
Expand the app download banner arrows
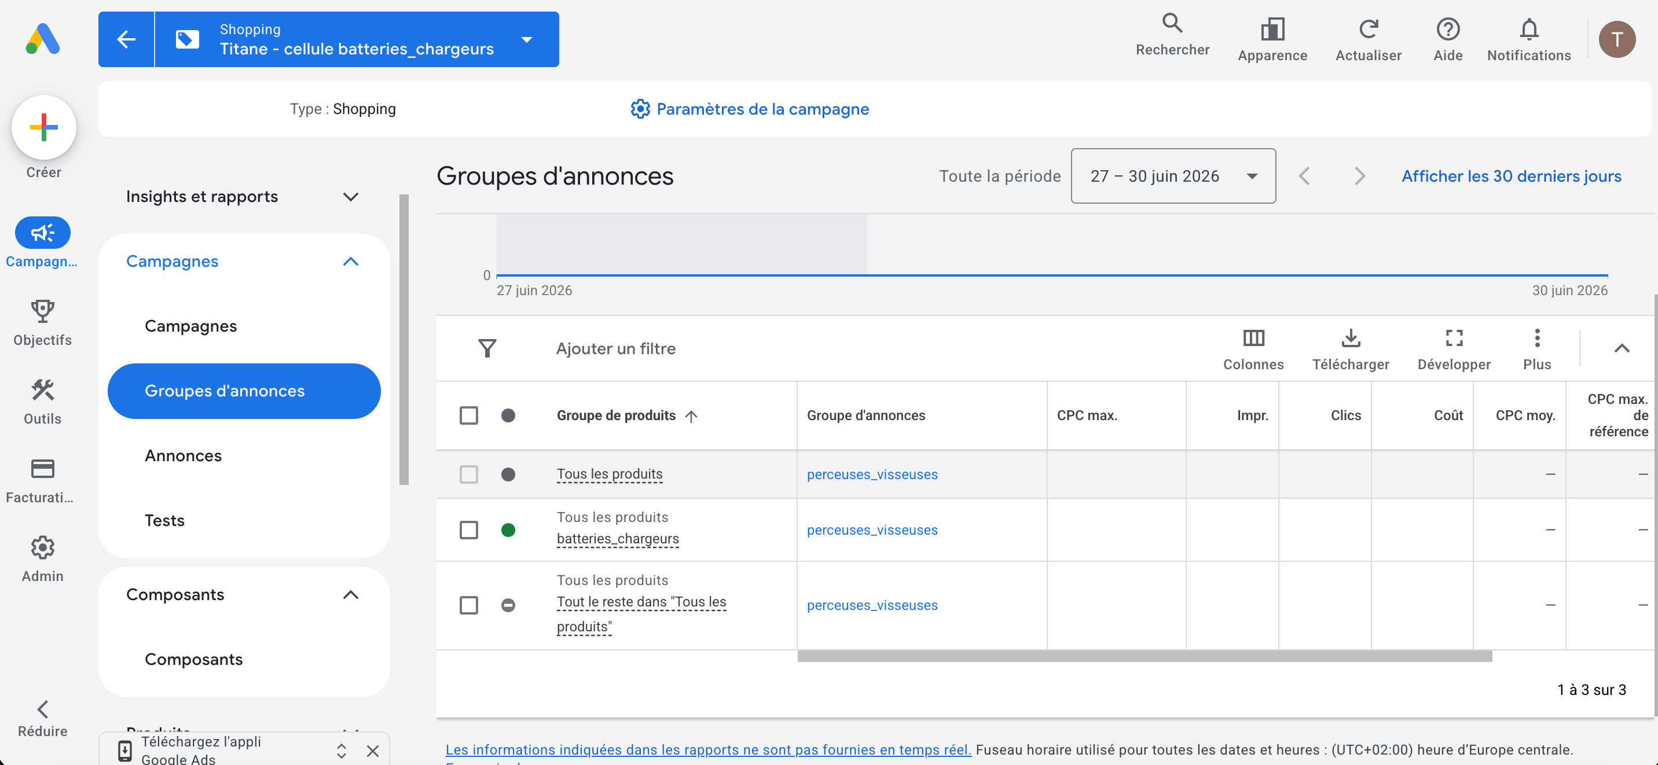[x=341, y=750]
